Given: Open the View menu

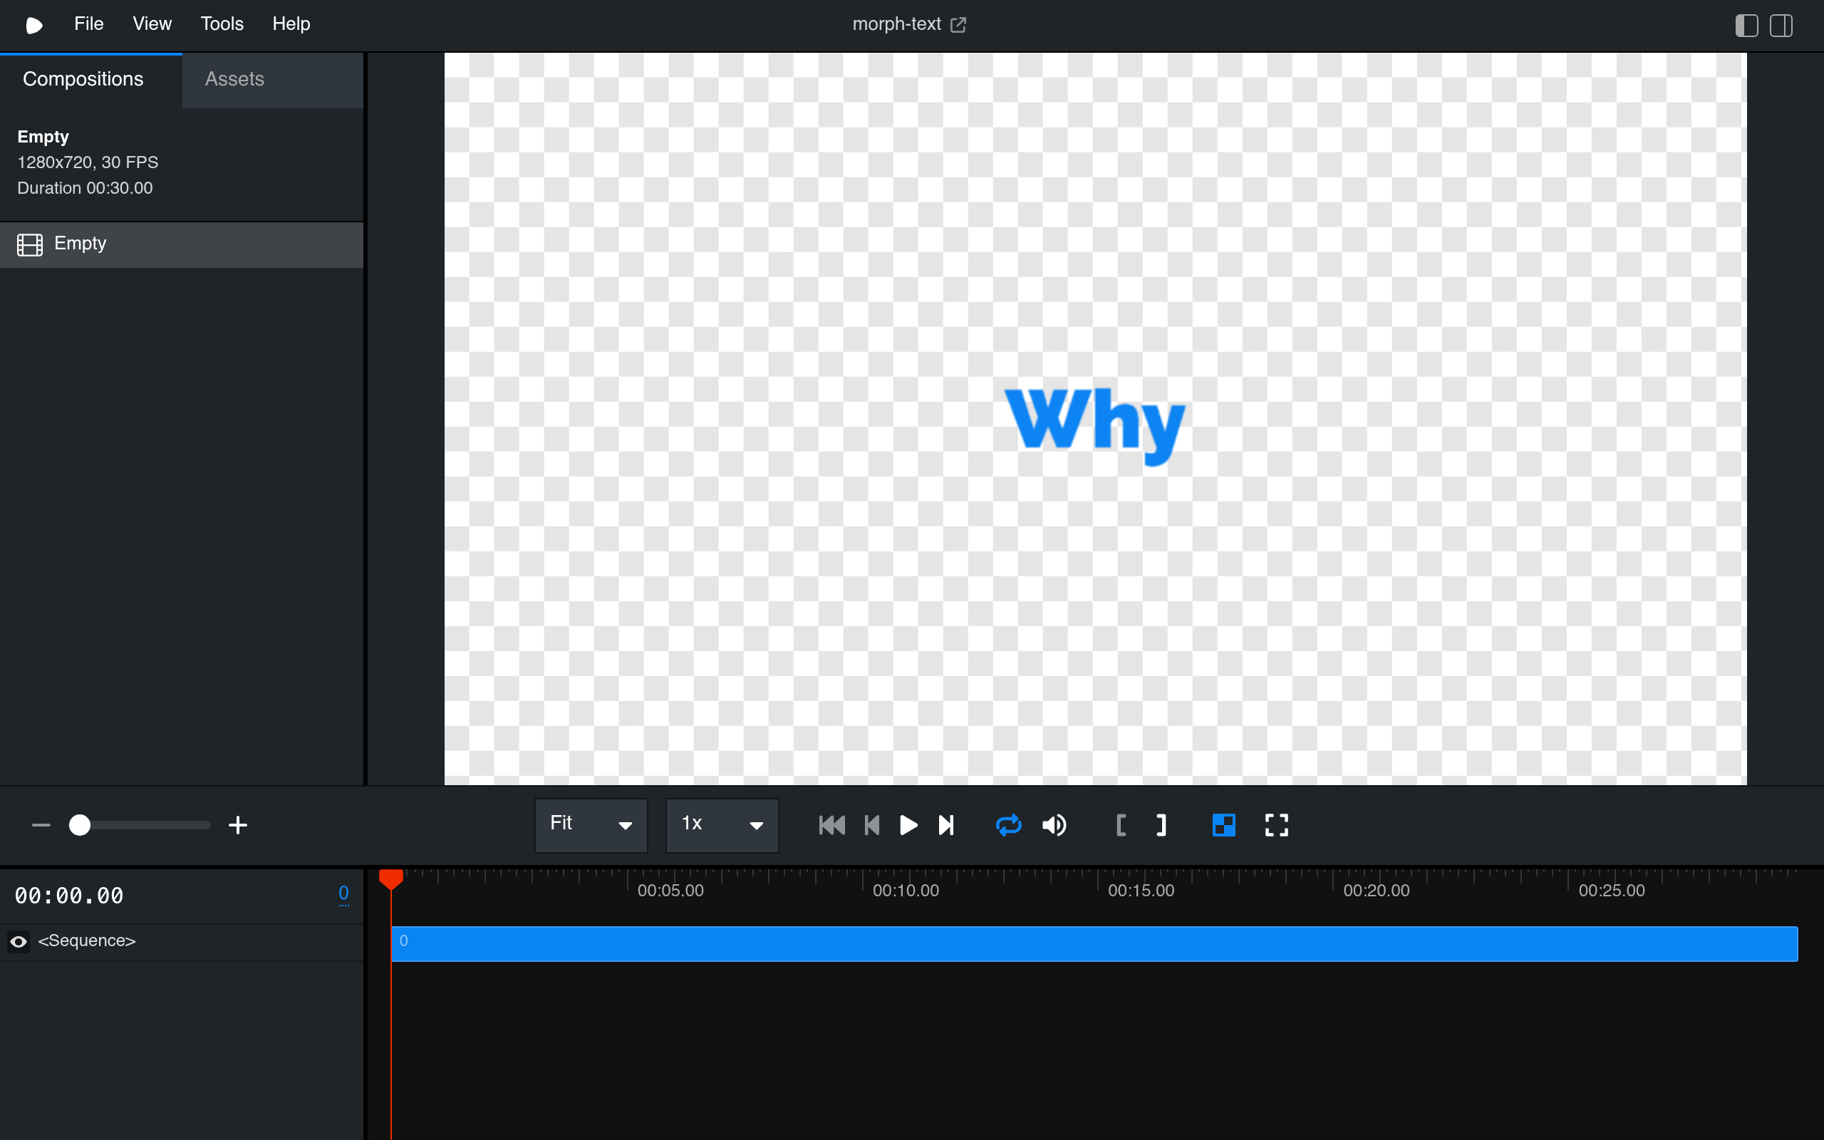Looking at the screenshot, I should 152,24.
